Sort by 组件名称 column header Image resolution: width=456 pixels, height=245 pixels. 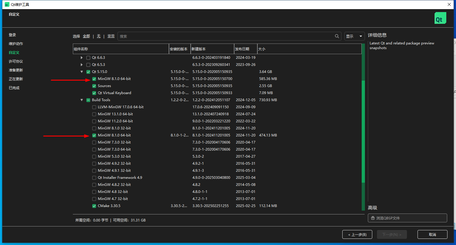point(121,49)
